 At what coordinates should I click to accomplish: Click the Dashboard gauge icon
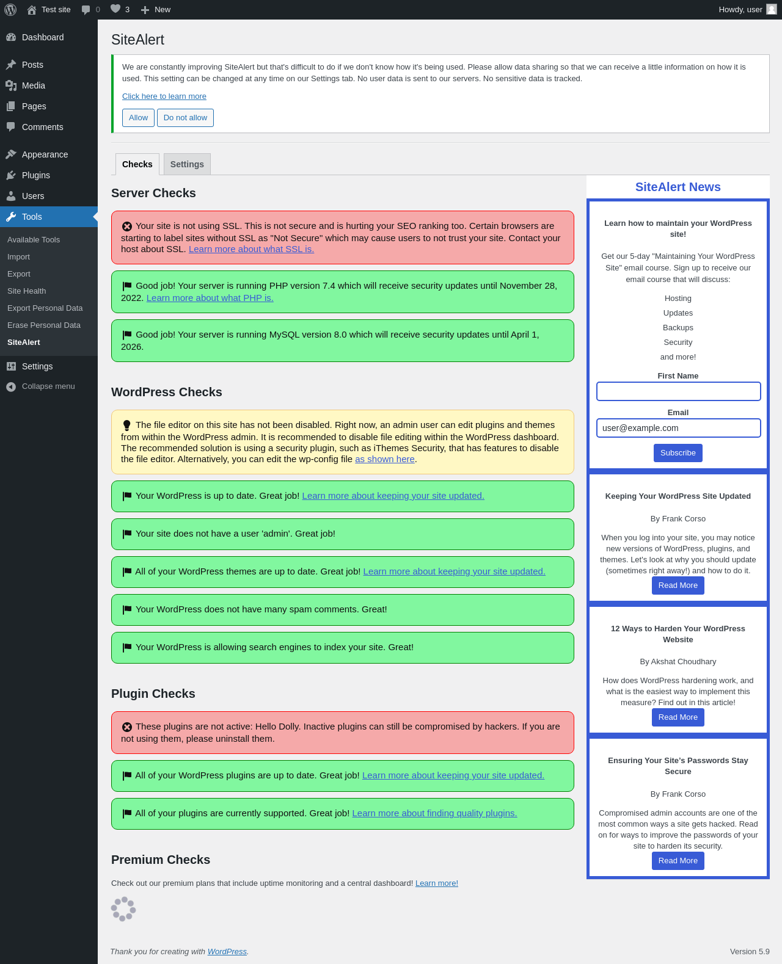point(11,37)
